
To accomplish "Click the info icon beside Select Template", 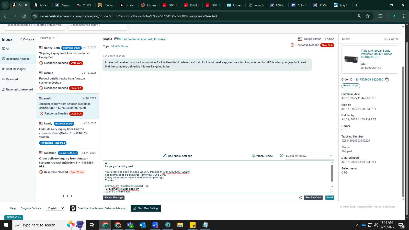I will click(x=281, y=156).
